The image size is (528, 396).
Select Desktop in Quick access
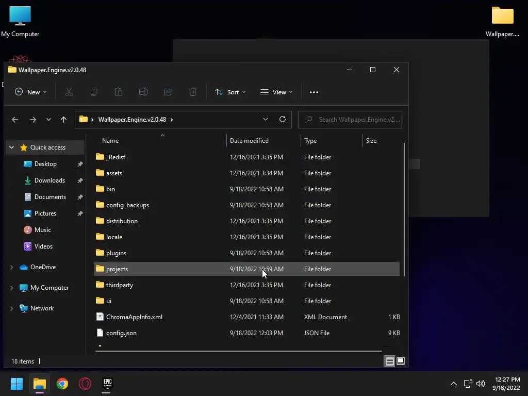(45, 164)
